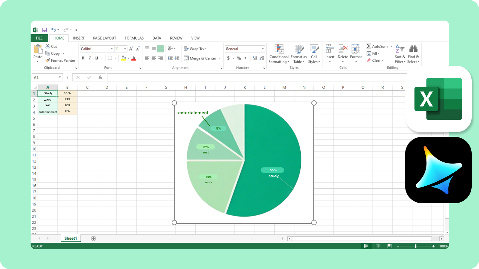The height and width of the screenshot is (269, 479).
Task: Switch to the FORMULAS ribbon tab
Action: point(134,38)
